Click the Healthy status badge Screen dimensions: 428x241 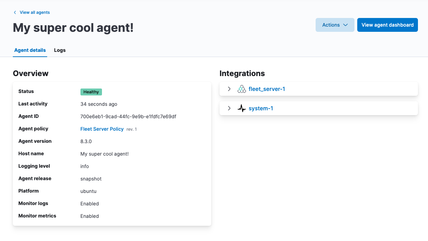click(x=91, y=92)
